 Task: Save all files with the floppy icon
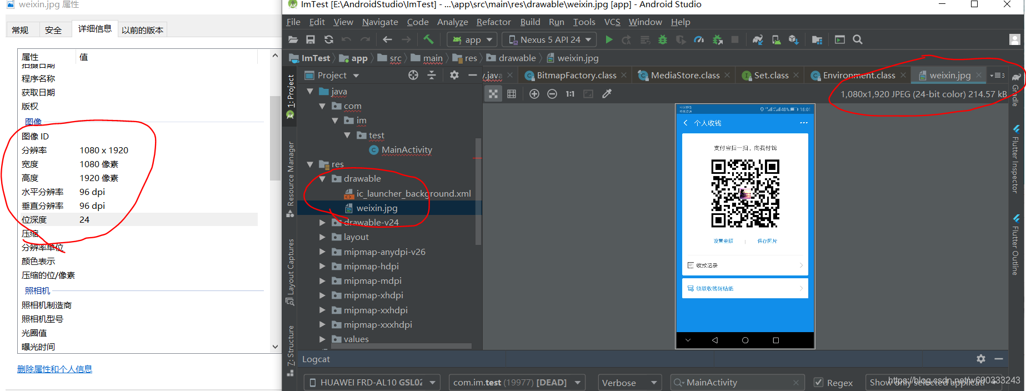[311, 39]
